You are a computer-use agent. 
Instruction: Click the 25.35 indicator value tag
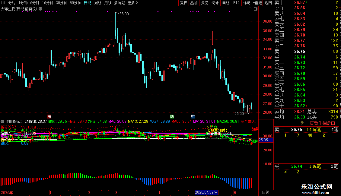(266, 140)
